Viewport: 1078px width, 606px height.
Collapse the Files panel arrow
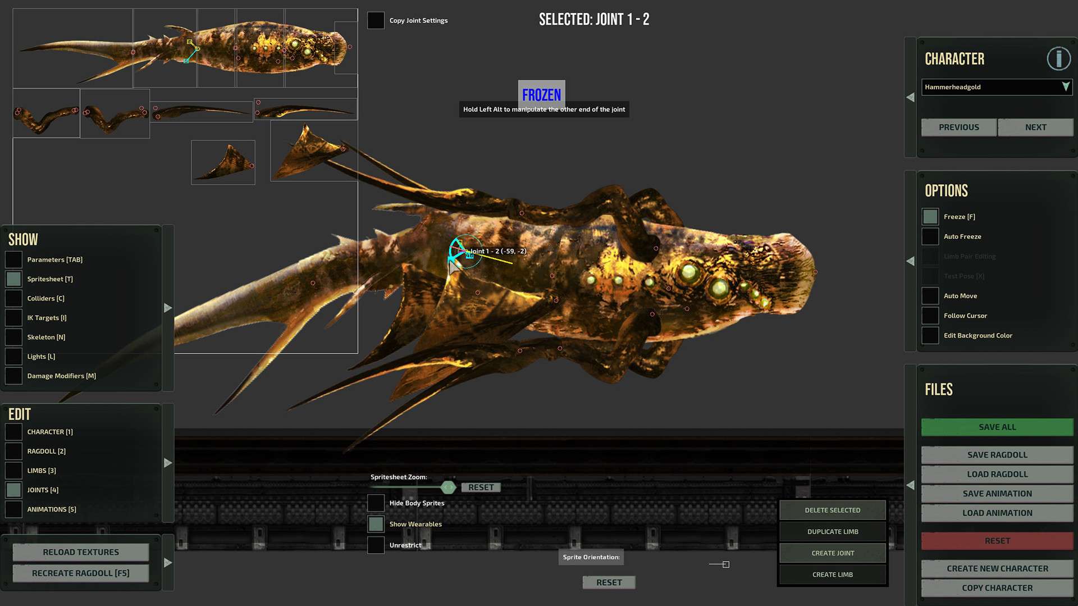pyautogui.click(x=910, y=485)
